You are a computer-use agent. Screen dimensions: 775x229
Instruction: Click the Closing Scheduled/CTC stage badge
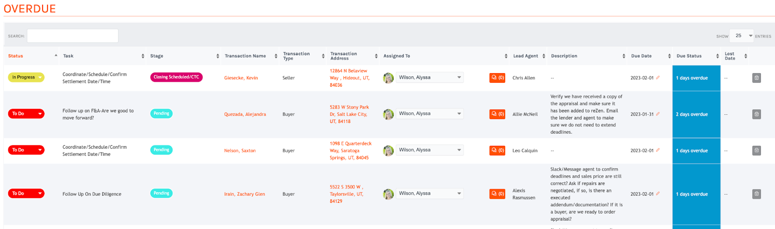coord(176,77)
